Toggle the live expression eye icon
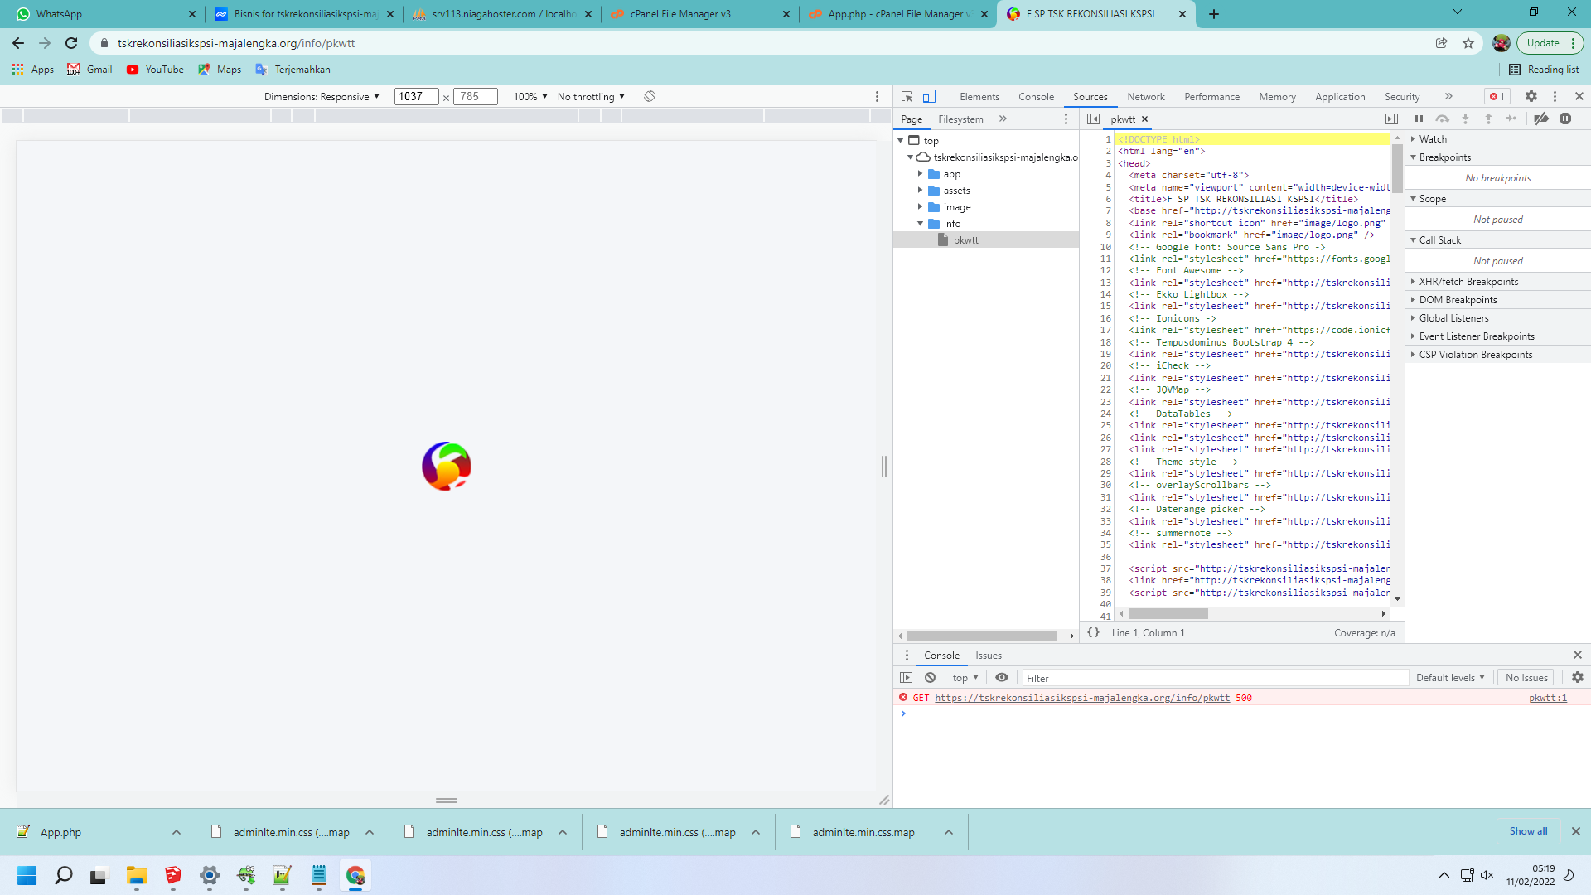The height and width of the screenshot is (895, 1591). [x=1002, y=677]
